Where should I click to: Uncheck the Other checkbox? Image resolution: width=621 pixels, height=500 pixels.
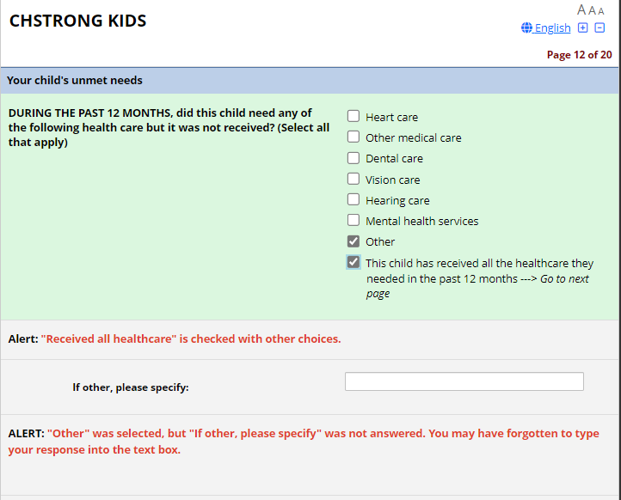354,241
